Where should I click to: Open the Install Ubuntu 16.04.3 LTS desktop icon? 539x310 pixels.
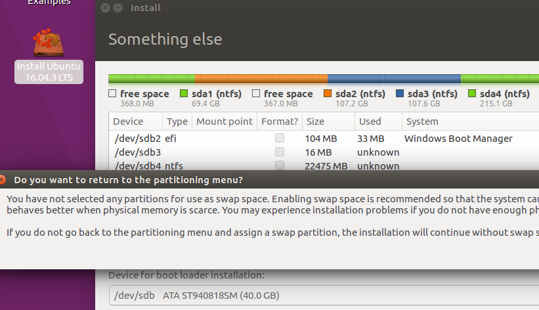point(49,55)
